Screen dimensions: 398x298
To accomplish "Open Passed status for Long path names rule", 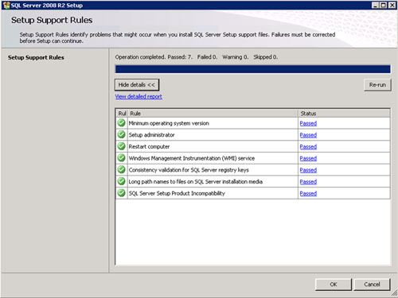I will (x=308, y=181).
